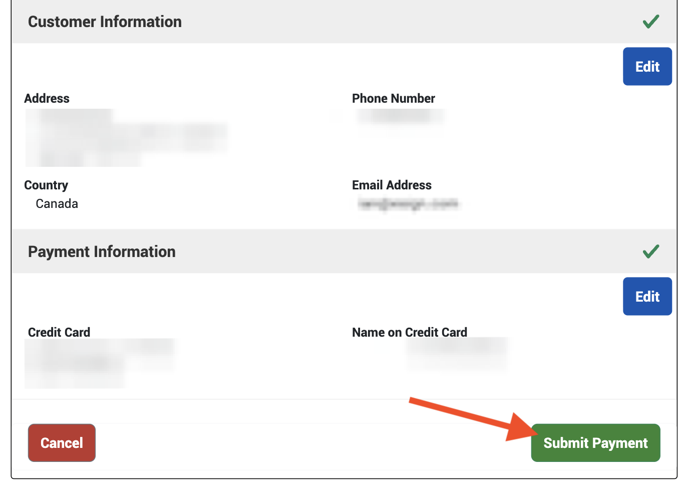Click the Email Address label
Screen dimensions: 687x493
392,185
